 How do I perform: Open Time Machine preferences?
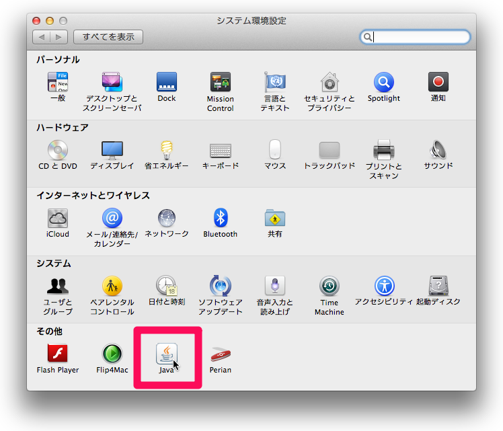[x=329, y=286]
